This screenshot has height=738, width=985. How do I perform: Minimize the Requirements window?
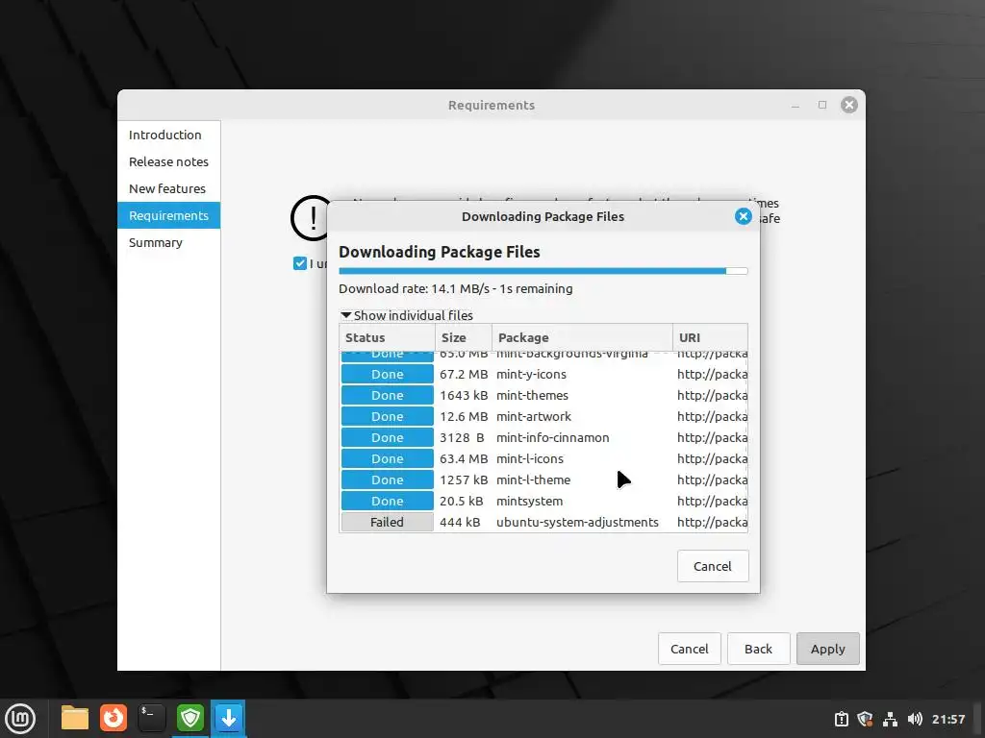coord(796,105)
